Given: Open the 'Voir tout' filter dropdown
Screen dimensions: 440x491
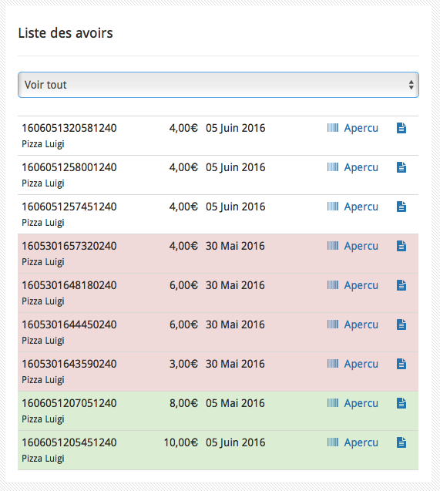Looking at the screenshot, I should click(218, 85).
